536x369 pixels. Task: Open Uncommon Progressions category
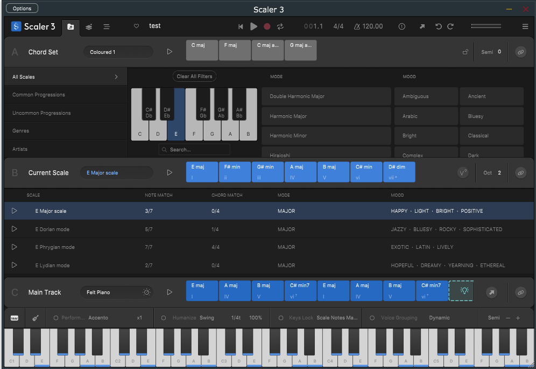pos(66,113)
